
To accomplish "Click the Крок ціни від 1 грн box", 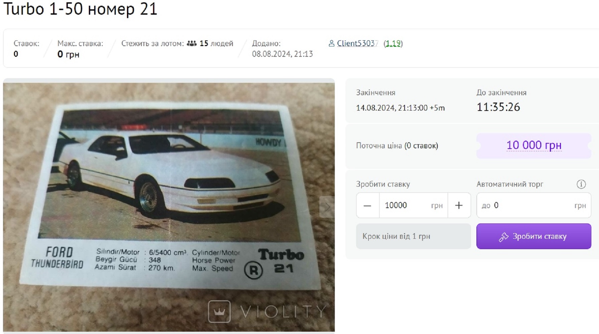I will click(x=413, y=236).
